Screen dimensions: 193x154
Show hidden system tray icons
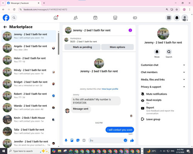[161, 151]
